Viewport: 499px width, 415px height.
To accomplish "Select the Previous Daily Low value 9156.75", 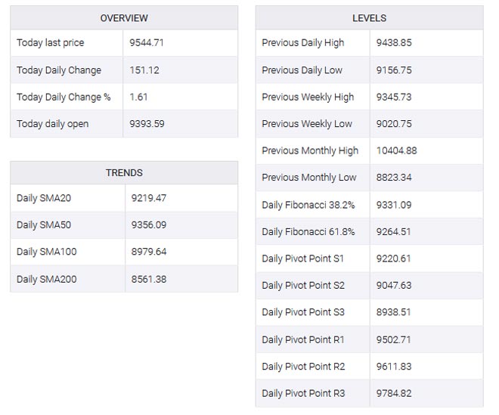I will pos(393,70).
